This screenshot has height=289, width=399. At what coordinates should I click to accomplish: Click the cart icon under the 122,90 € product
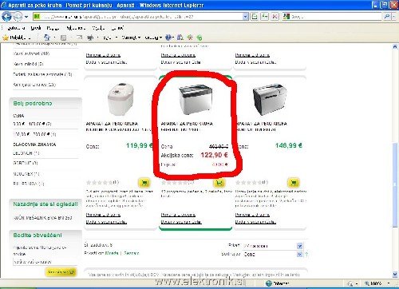pyautogui.click(x=219, y=183)
